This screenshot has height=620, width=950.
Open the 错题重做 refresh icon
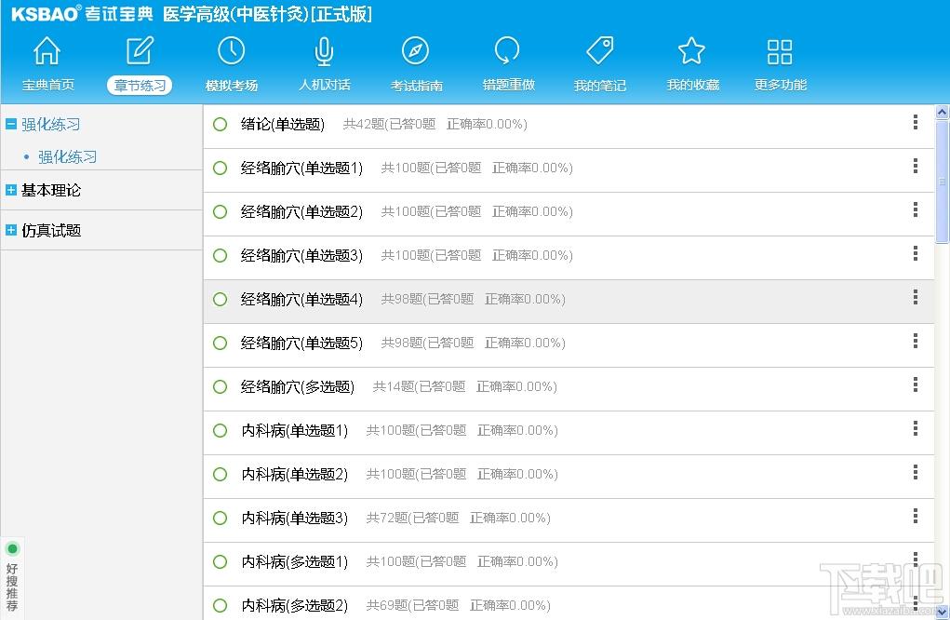[507, 51]
